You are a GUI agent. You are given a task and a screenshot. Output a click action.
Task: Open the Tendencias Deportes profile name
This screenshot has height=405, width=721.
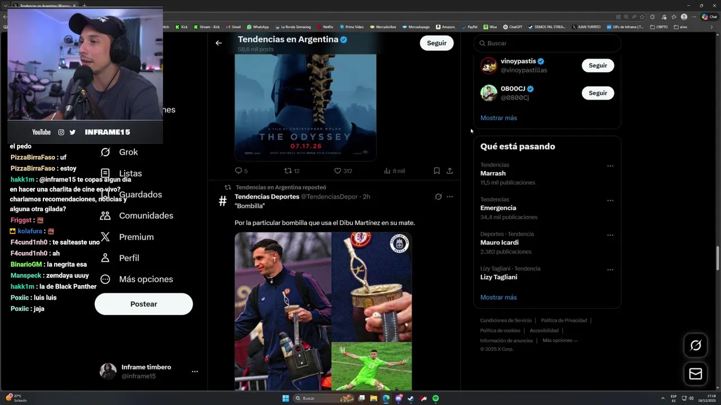pyautogui.click(x=267, y=196)
